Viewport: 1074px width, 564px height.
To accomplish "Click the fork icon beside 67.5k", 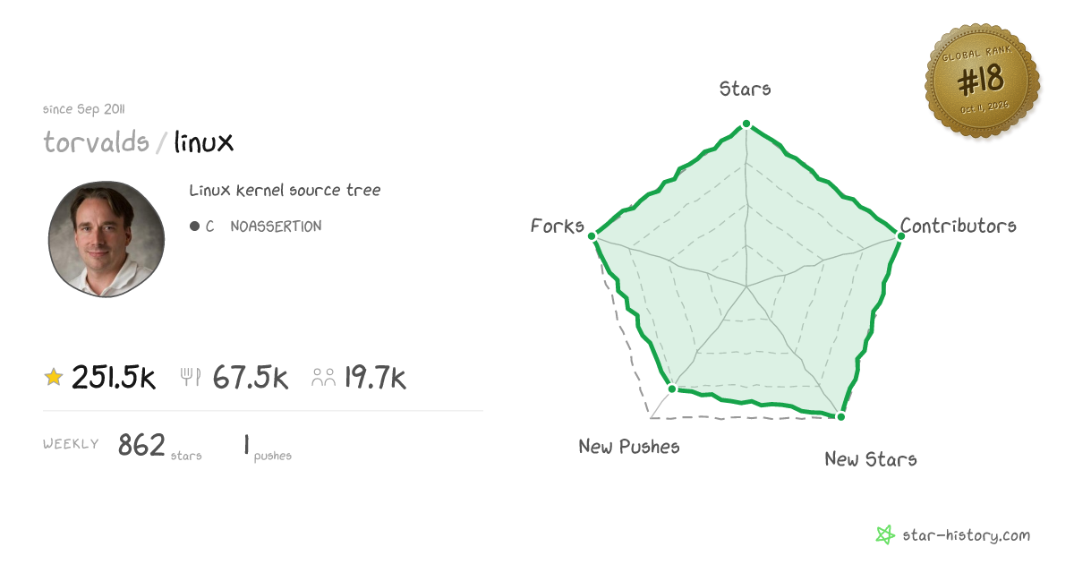I will coord(191,378).
